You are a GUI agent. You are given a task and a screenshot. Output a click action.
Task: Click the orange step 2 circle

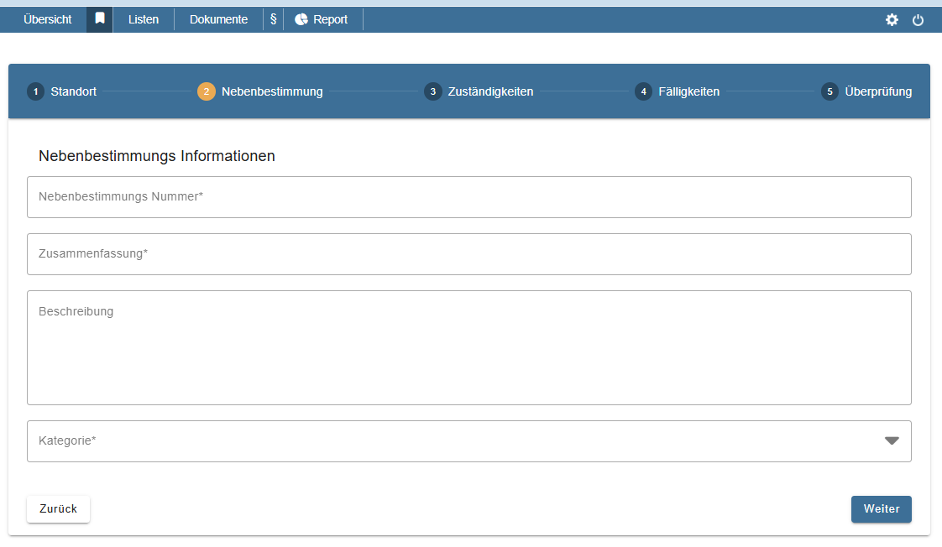point(207,91)
